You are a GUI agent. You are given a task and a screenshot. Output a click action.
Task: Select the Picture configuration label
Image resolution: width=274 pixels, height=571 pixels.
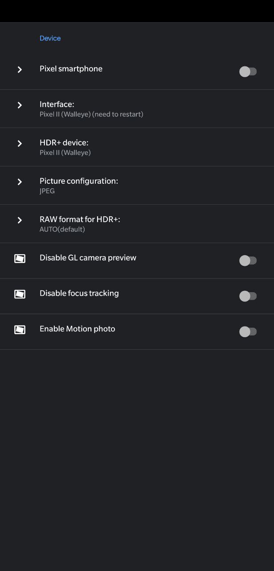pyautogui.click(x=79, y=181)
